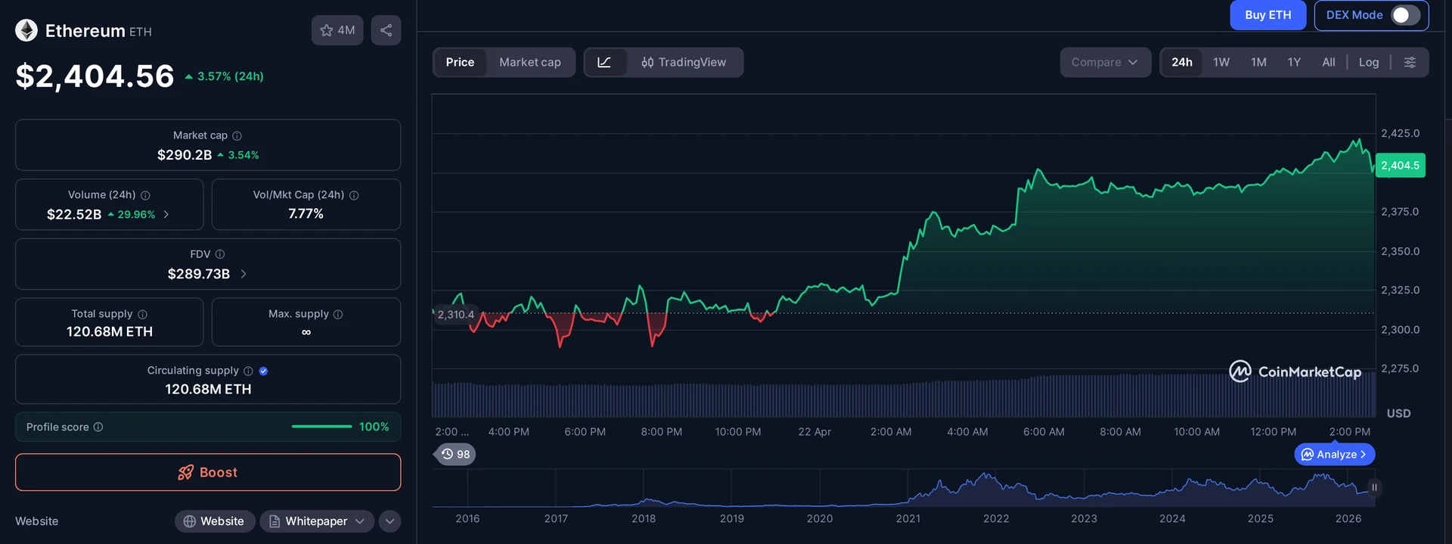Screen dimensions: 1452x544
Task: Select the line chart view icon
Action: coord(604,62)
